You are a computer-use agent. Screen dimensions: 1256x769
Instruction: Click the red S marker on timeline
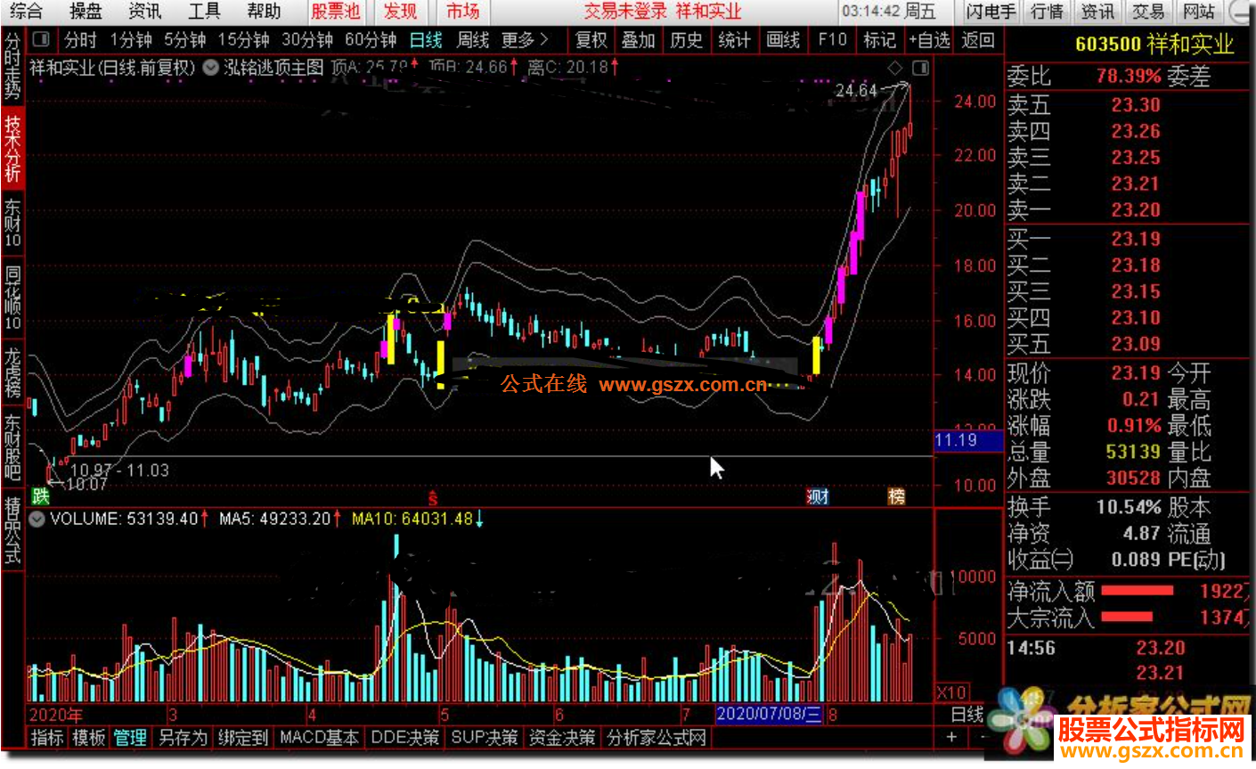click(433, 497)
